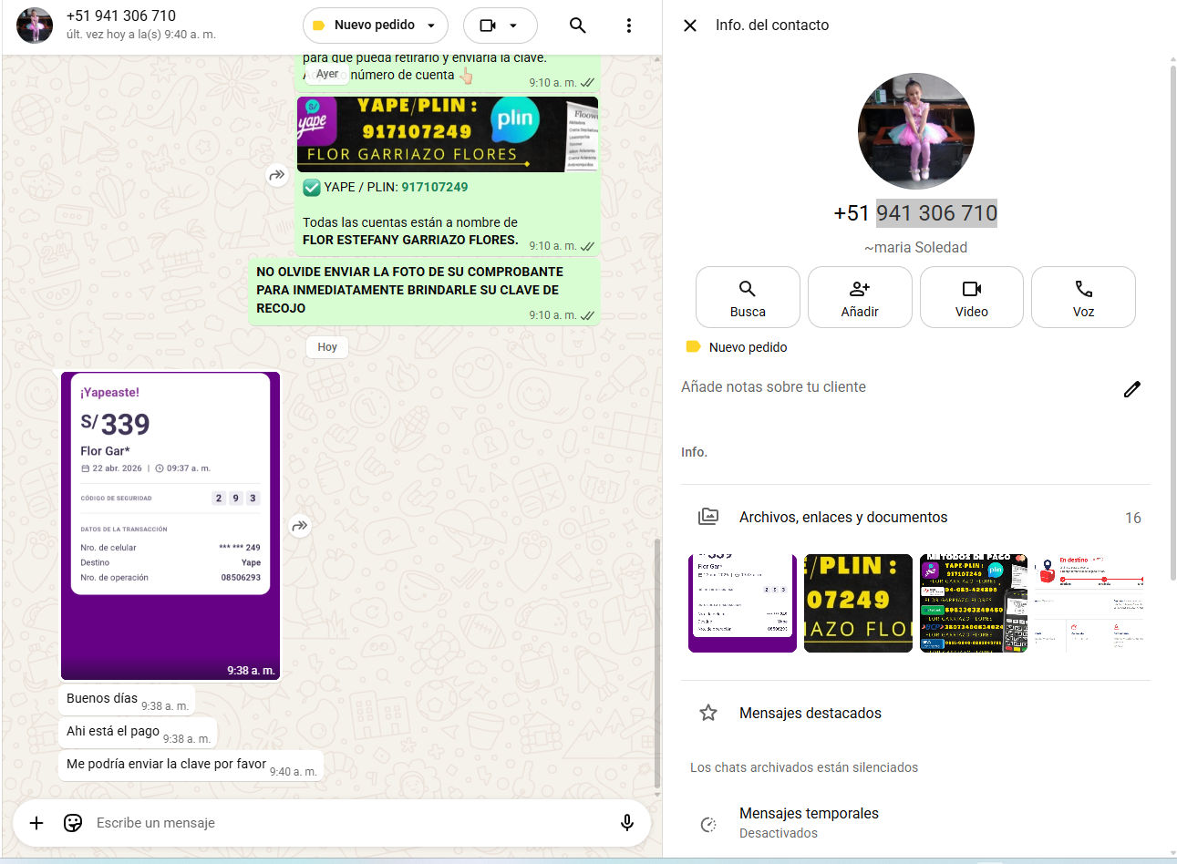Open Mensajes destacados section
This screenshot has height=864, width=1177.
(810, 713)
